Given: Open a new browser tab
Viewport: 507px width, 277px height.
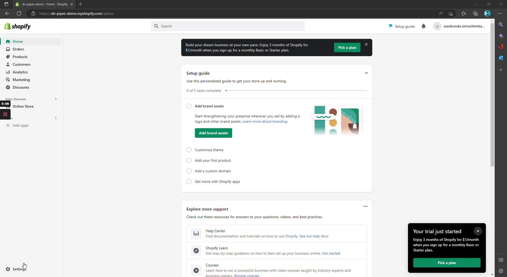Looking at the screenshot, I should (80, 4).
